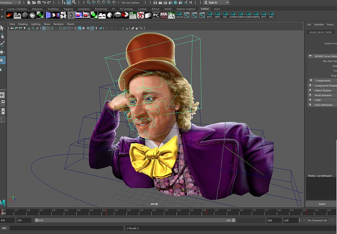Click the CHUCK shelf icon

tap(179, 15)
